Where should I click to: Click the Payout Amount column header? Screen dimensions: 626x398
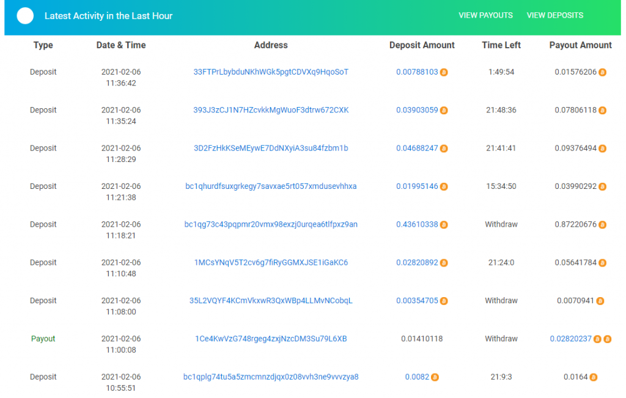pyautogui.click(x=581, y=45)
